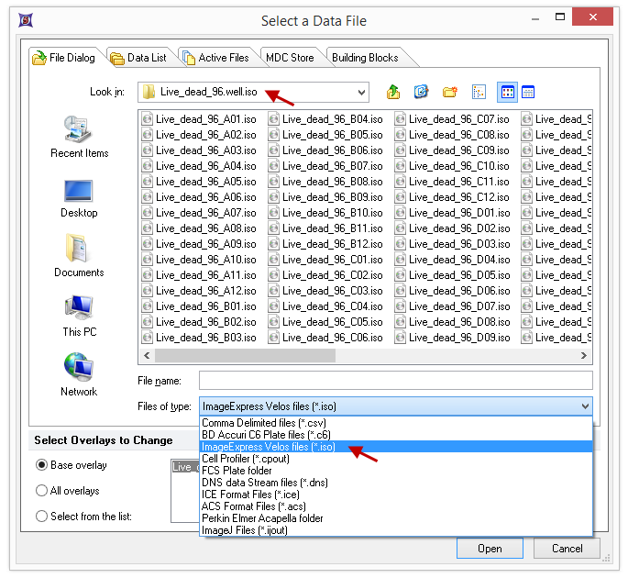
Task: Choose Select from the list option
Action: click(42, 517)
